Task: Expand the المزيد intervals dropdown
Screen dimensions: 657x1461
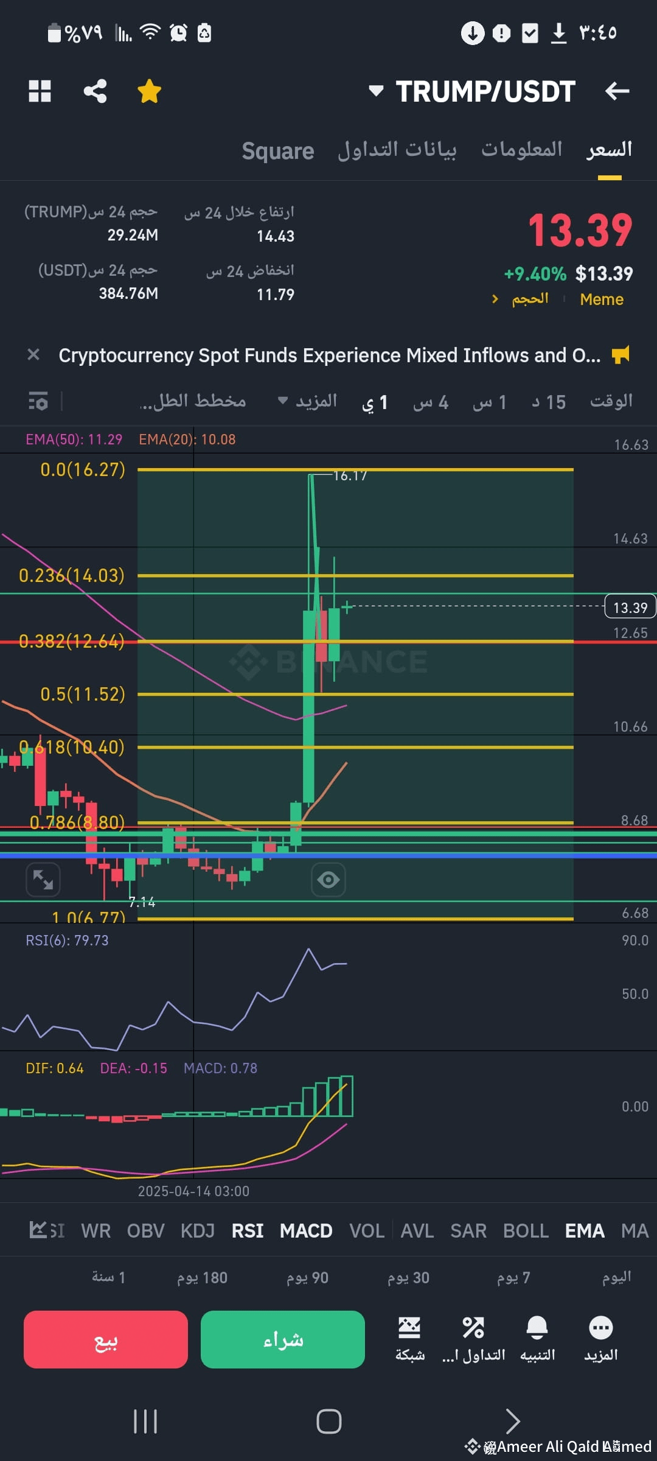Action: point(307,401)
